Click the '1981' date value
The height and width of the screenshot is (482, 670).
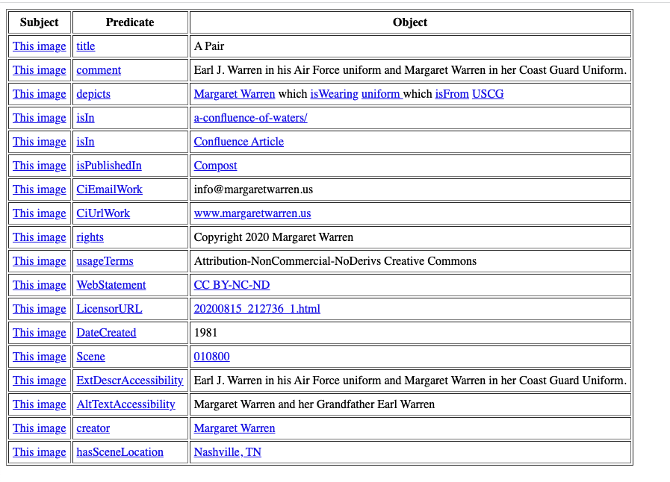coord(205,333)
